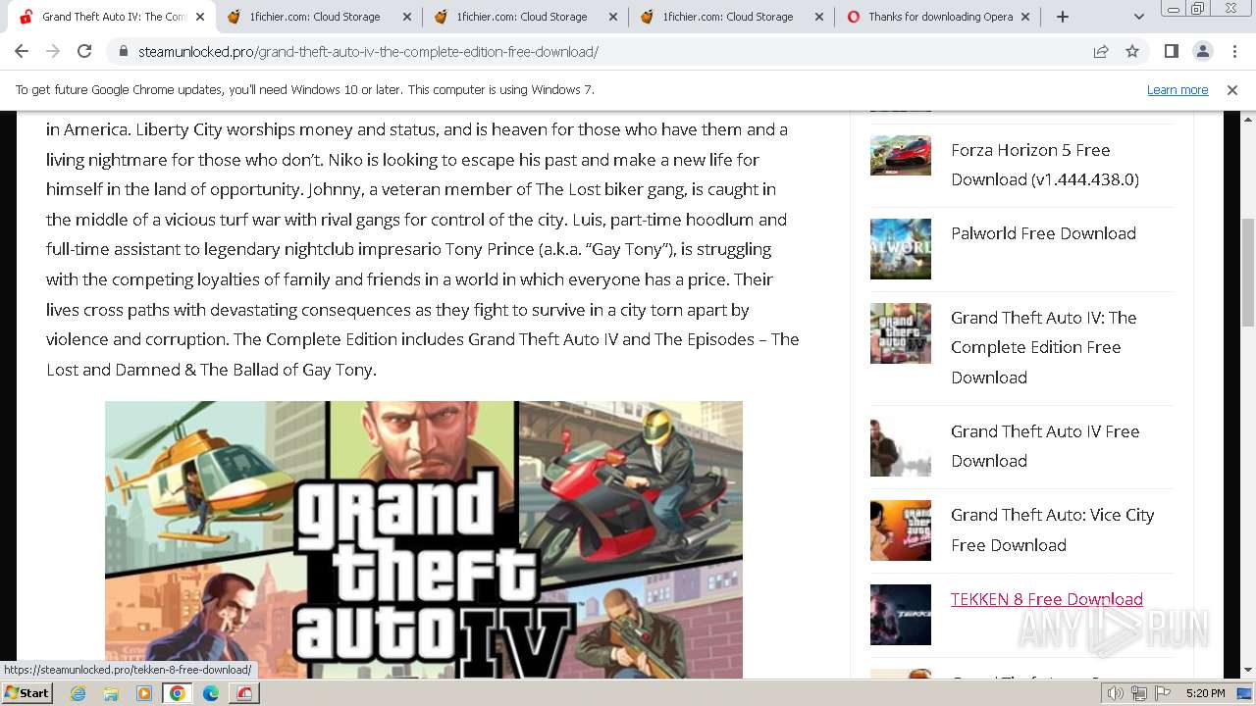Image resolution: width=1256 pixels, height=706 pixels.
Task: Open Grand Theft Auto IV Free Download link
Action: 1045,446
